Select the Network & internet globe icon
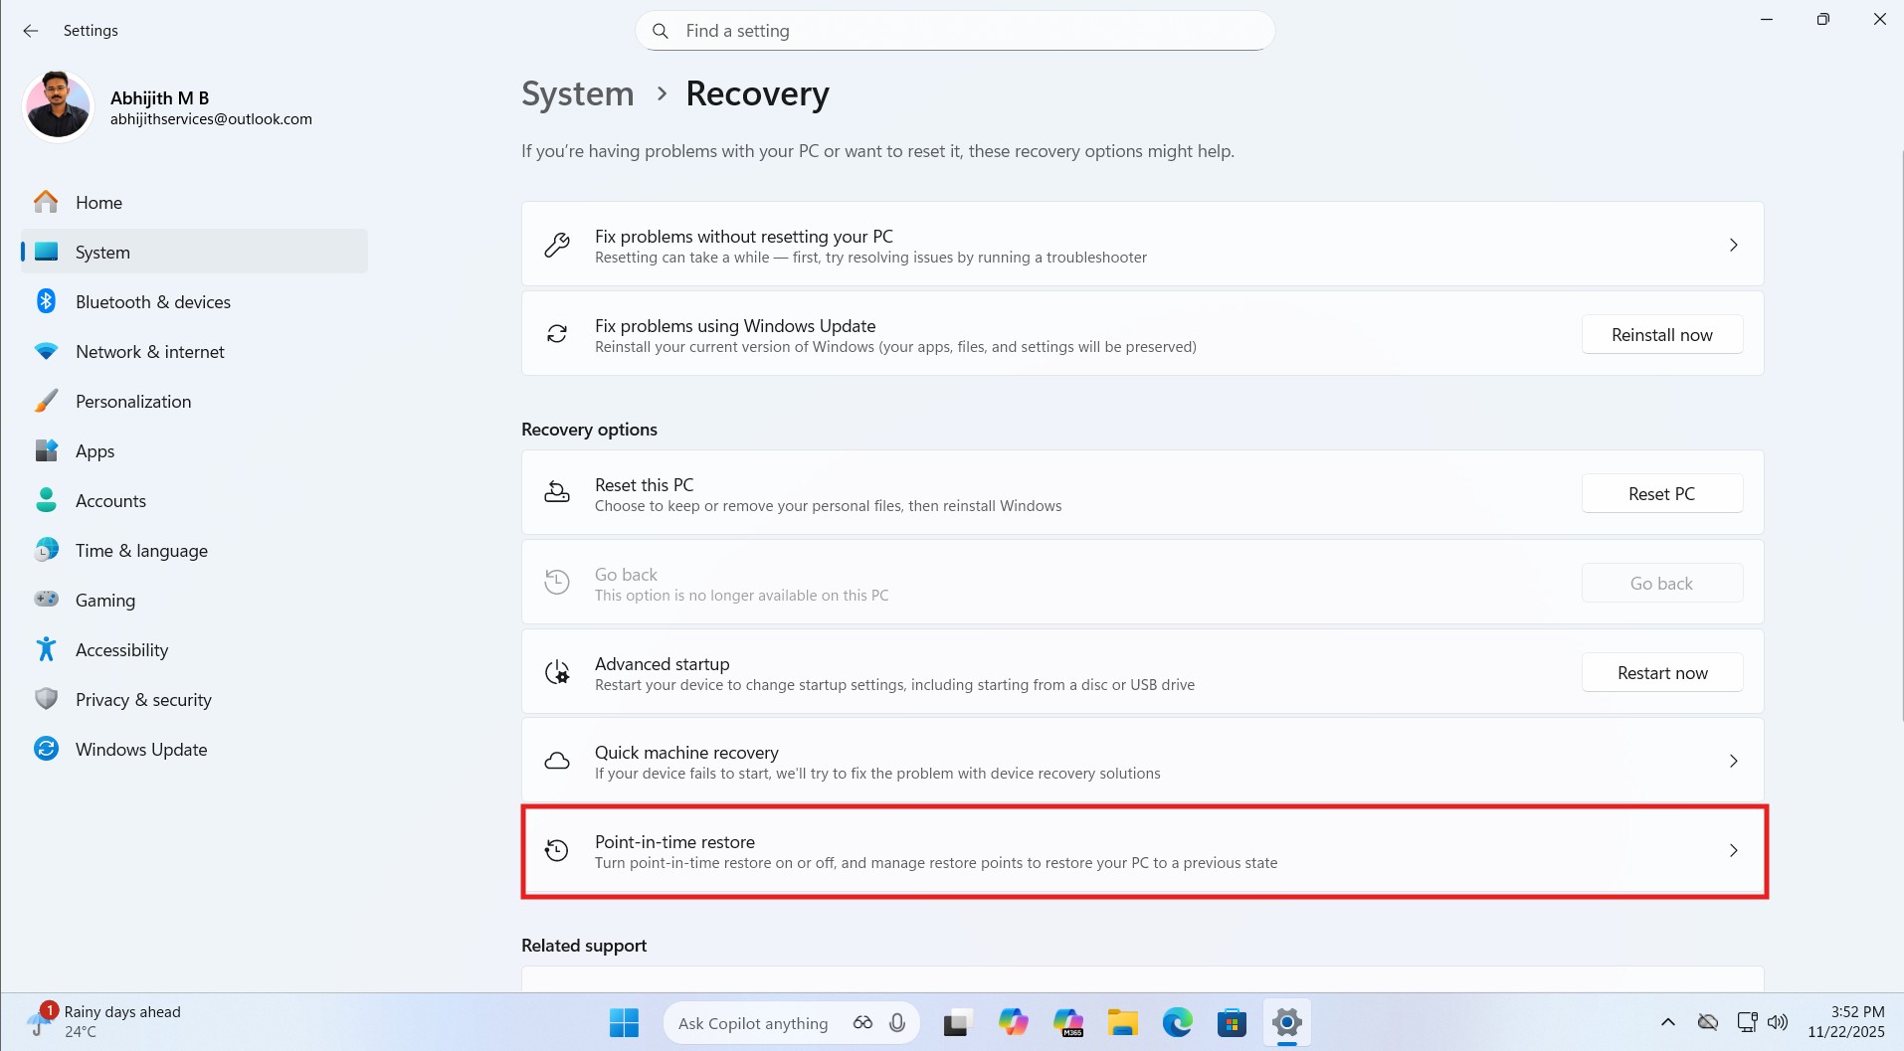The image size is (1904, 1051). (x=46, y=351)
